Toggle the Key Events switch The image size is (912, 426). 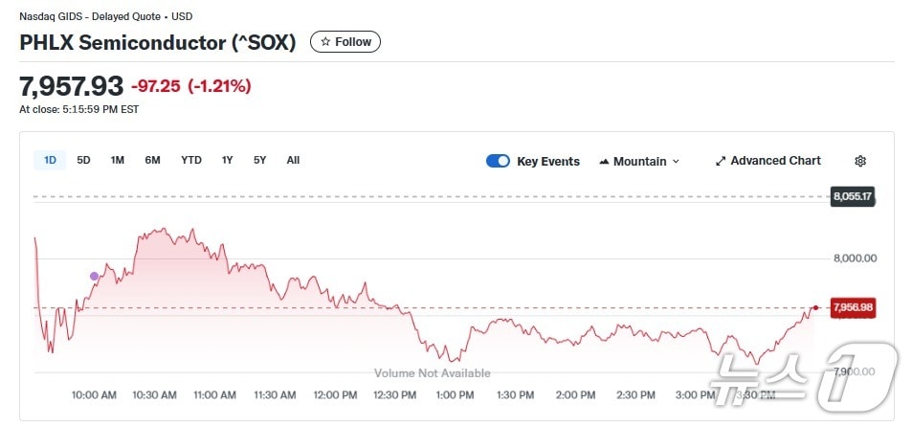(x=498, y=161)
